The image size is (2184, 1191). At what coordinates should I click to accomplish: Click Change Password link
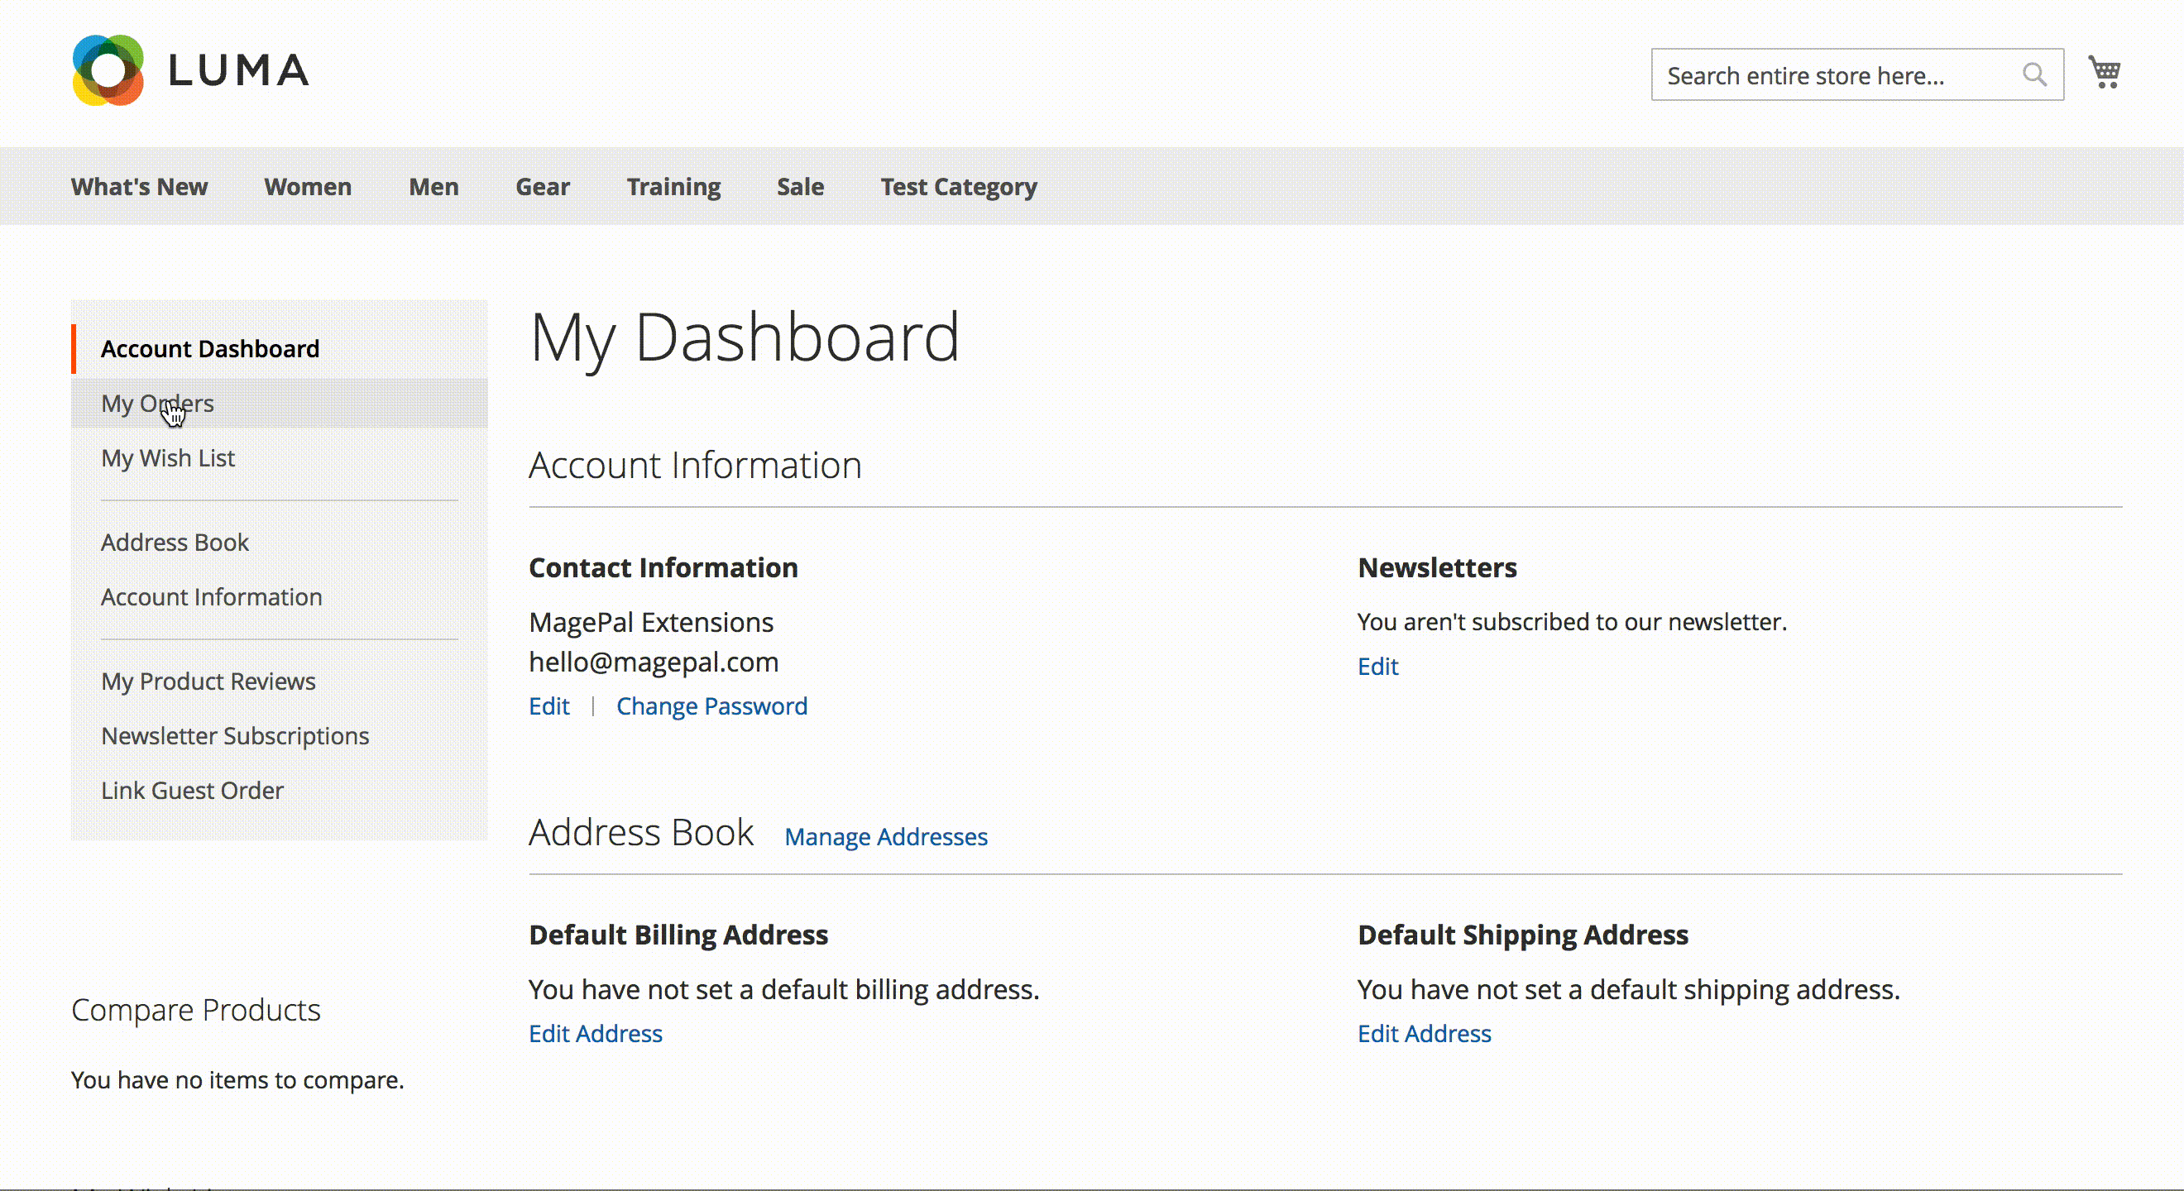pyautogui.click(x=711, y=706)
